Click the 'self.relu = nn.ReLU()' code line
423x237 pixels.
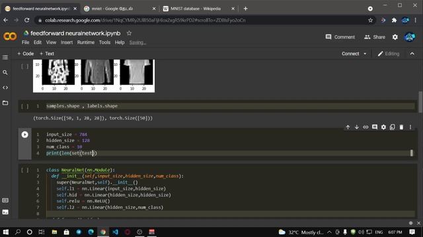tap(83, 201)
